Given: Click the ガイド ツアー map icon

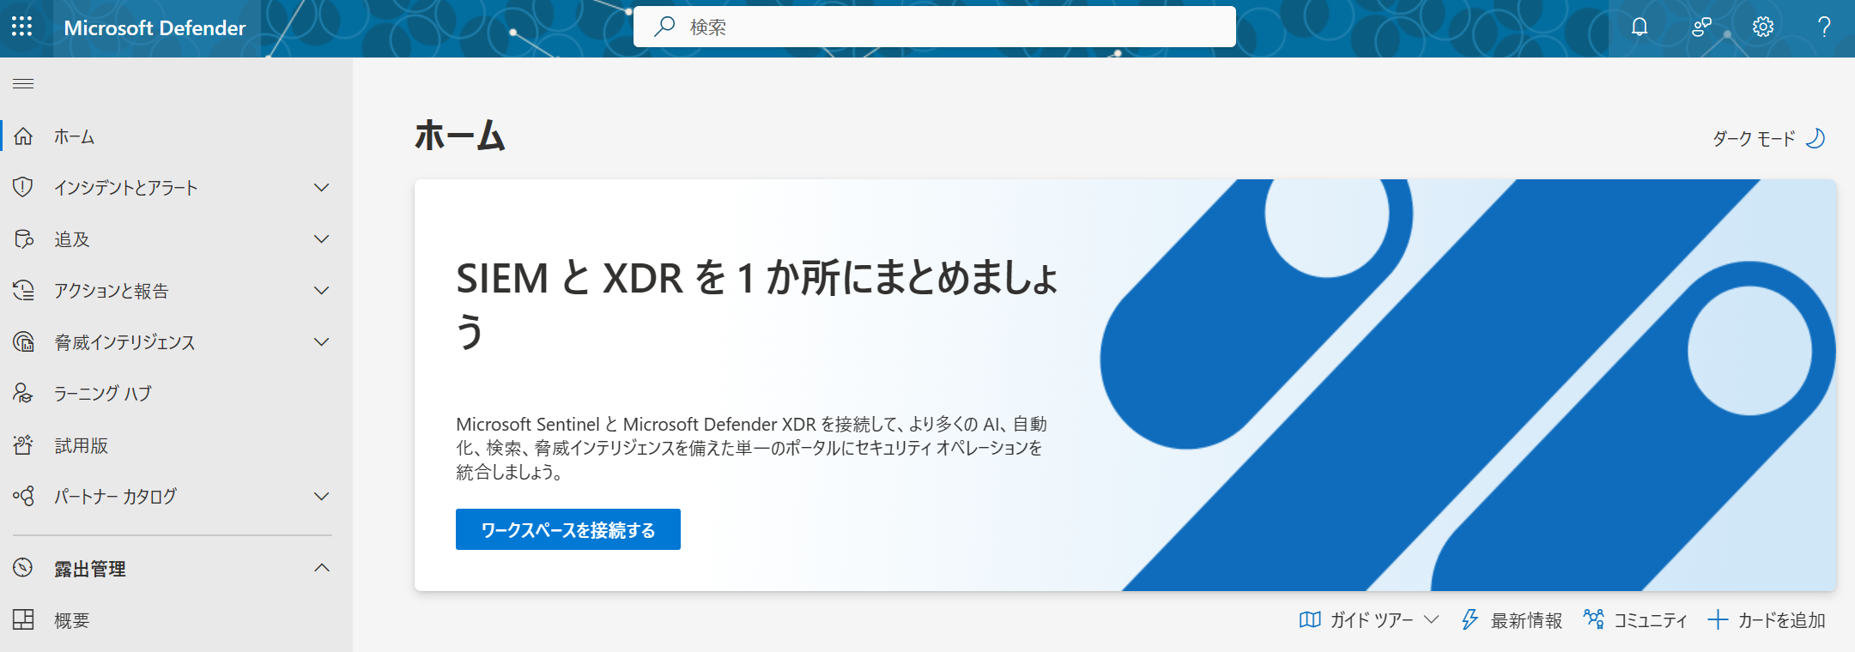Looking at the screenshot, I should 1310,619.
